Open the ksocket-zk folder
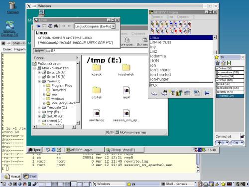 click(x=126, y=70)
